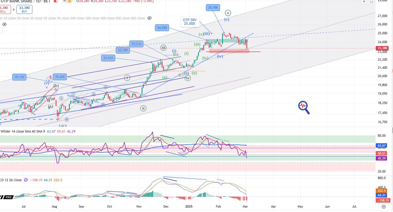Click the circled Roman numeral iii wave label
The height and width of the screenshot is (212, 393).
coord(163,48)
